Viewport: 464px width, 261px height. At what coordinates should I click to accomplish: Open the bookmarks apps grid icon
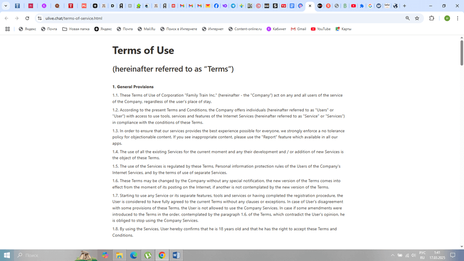(x=7, y=29)
